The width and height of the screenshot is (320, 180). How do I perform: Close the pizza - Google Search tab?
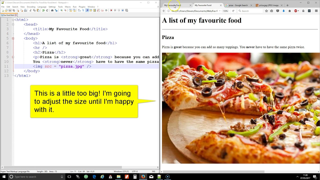[x=251, y=5]
